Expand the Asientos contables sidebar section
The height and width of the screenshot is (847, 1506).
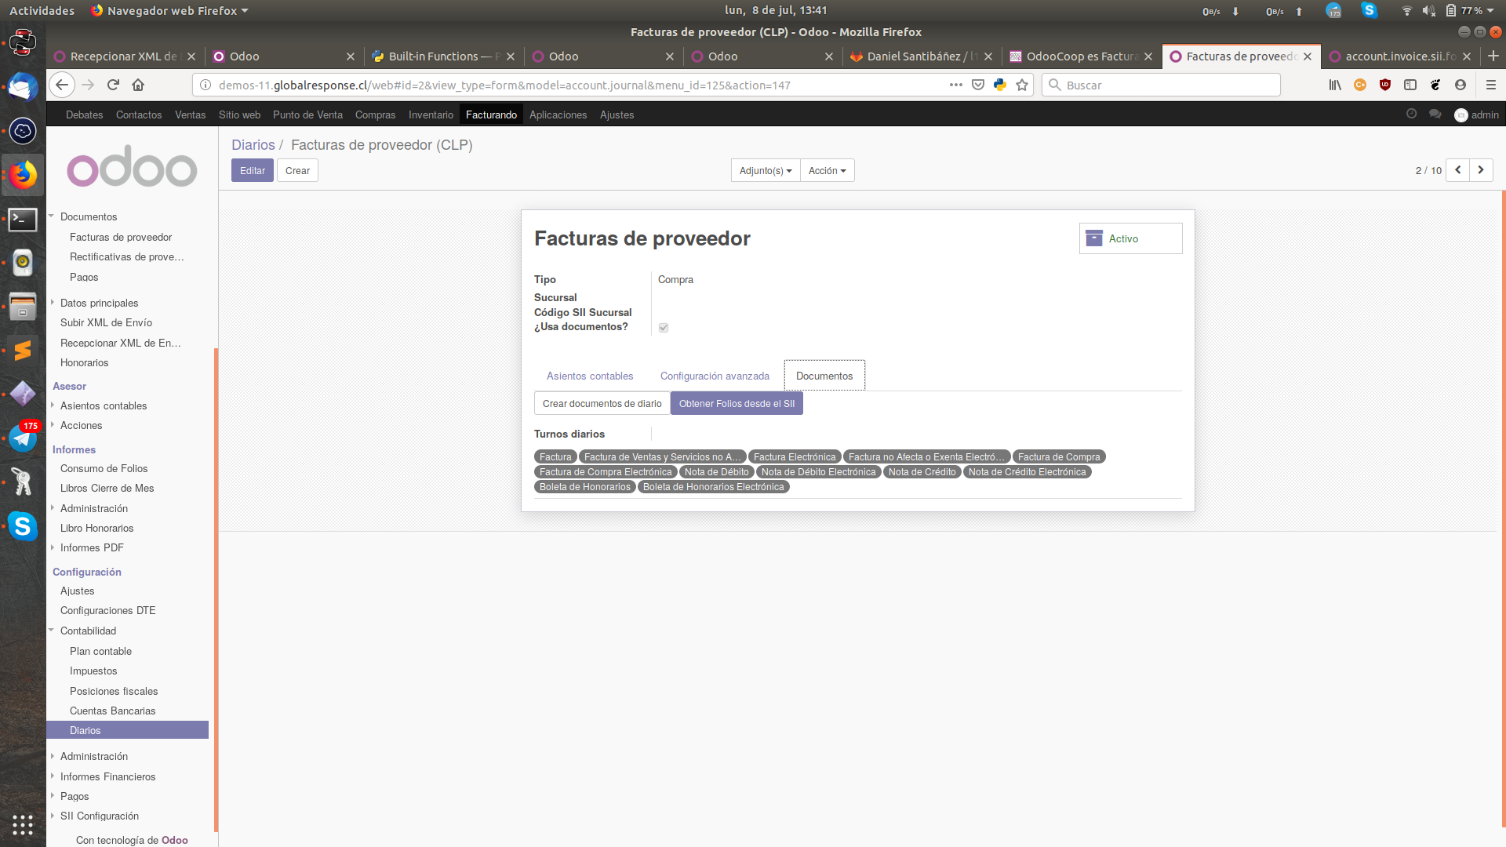pyautogui.click(x=104, y=405)
